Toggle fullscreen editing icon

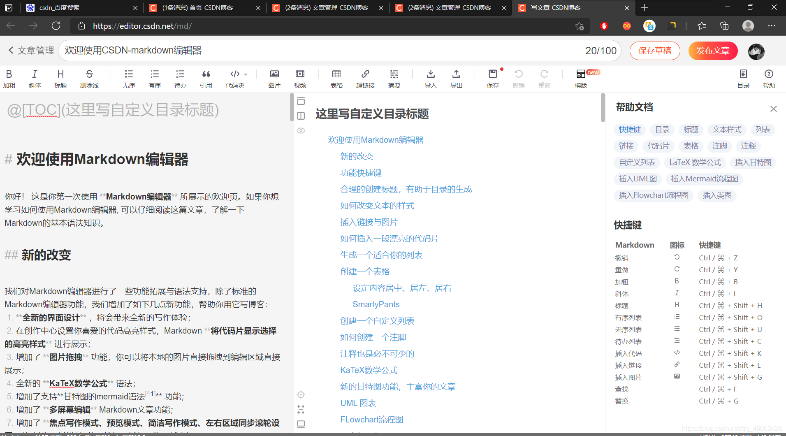coord(301,409)
